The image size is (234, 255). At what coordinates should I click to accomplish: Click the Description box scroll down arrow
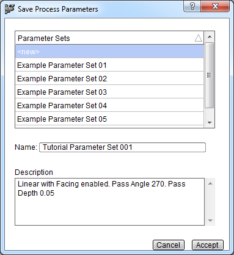[x=210, y=220]
